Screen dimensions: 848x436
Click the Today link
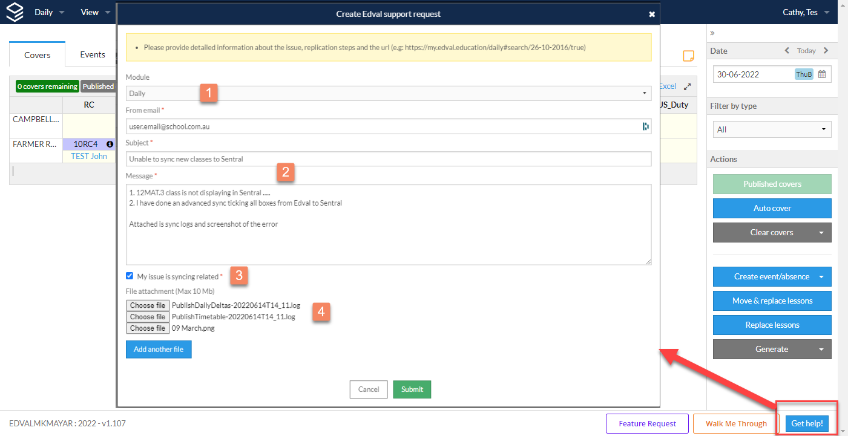[806, 51]
